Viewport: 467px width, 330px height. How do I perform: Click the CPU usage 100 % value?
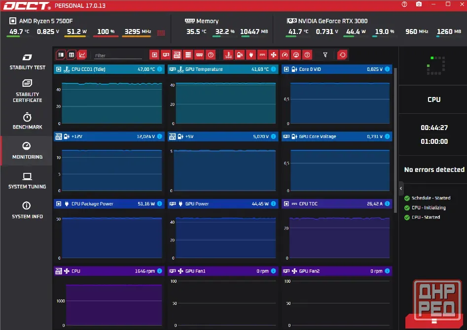106,32
